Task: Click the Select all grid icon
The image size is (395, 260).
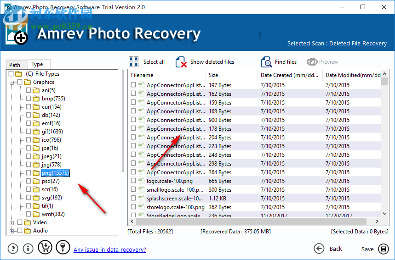Action: point(133,61)
